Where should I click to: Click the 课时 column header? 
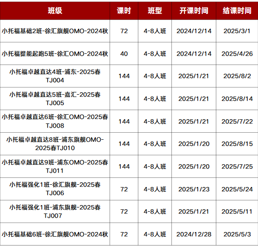(x=124, y=11)
